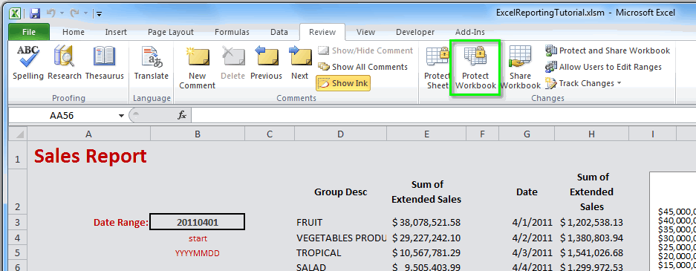Open the Thesaurus
Screen dimensions: 696x271
[x=104, y=63]
